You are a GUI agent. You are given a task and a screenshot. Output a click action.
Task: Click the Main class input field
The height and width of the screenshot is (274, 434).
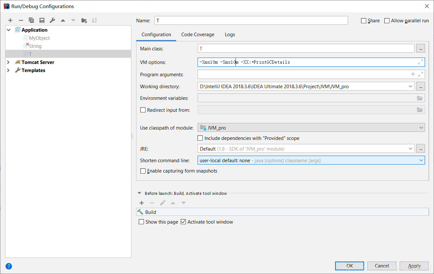click(x=306, y=48)
